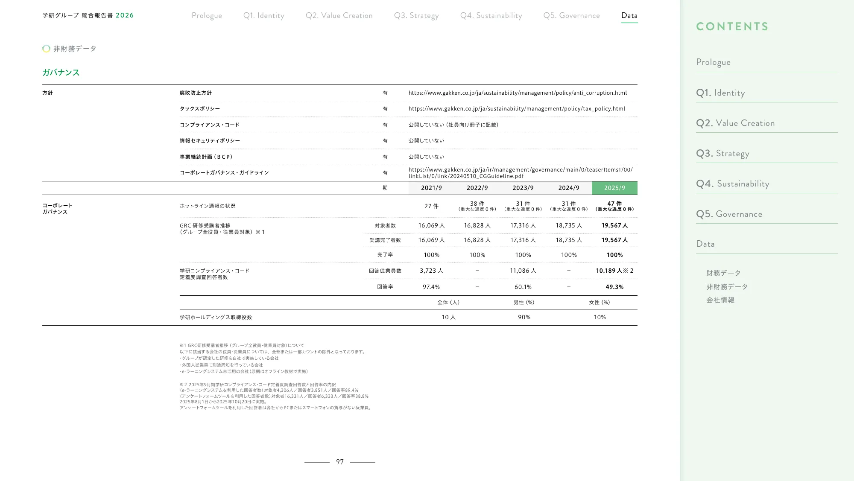Click the GRC 研修受講者推移 row label

[x=222, y=229]
